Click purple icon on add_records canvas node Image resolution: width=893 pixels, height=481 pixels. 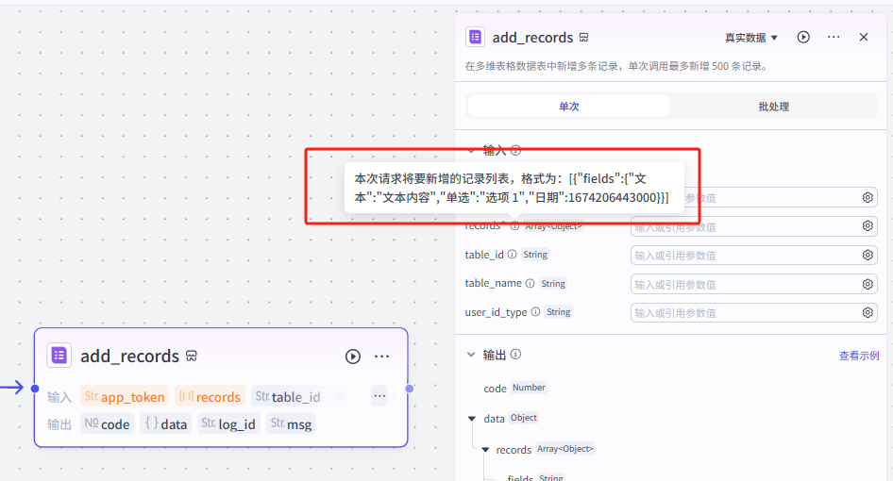click(59, 356)
